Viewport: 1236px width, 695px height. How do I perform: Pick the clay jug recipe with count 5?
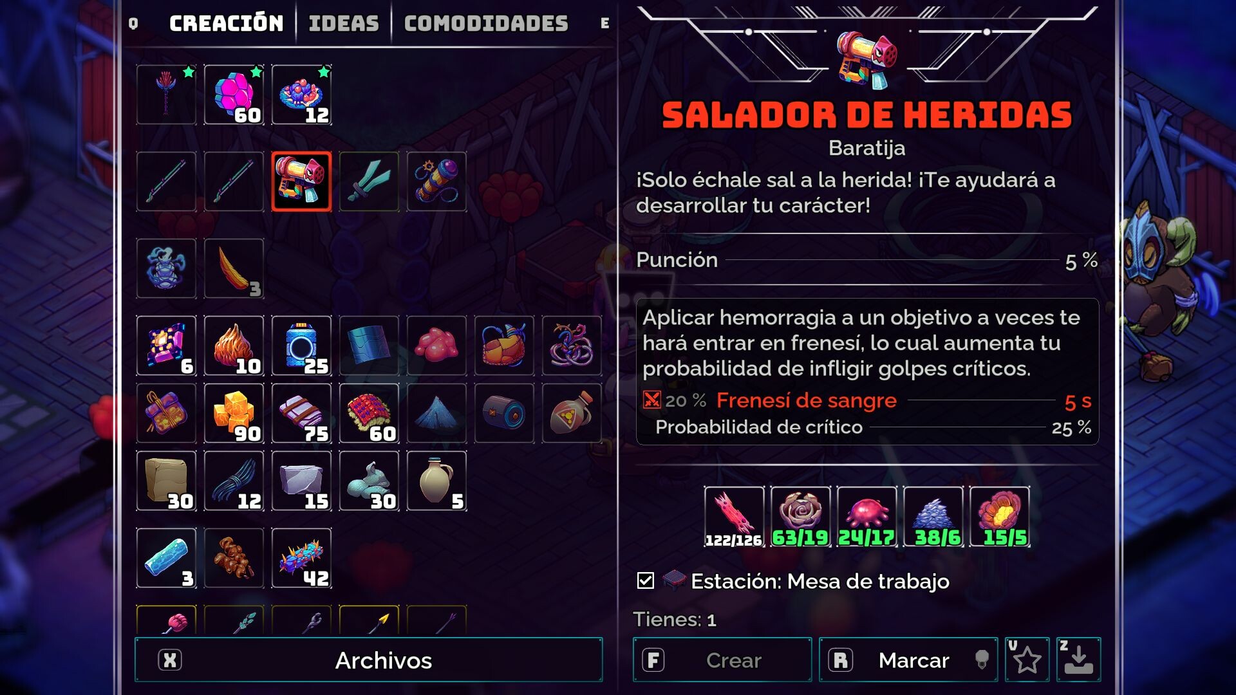[436, 481]
